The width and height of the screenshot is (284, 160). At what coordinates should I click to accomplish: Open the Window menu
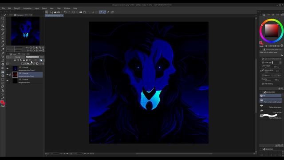tap(67, 8)
